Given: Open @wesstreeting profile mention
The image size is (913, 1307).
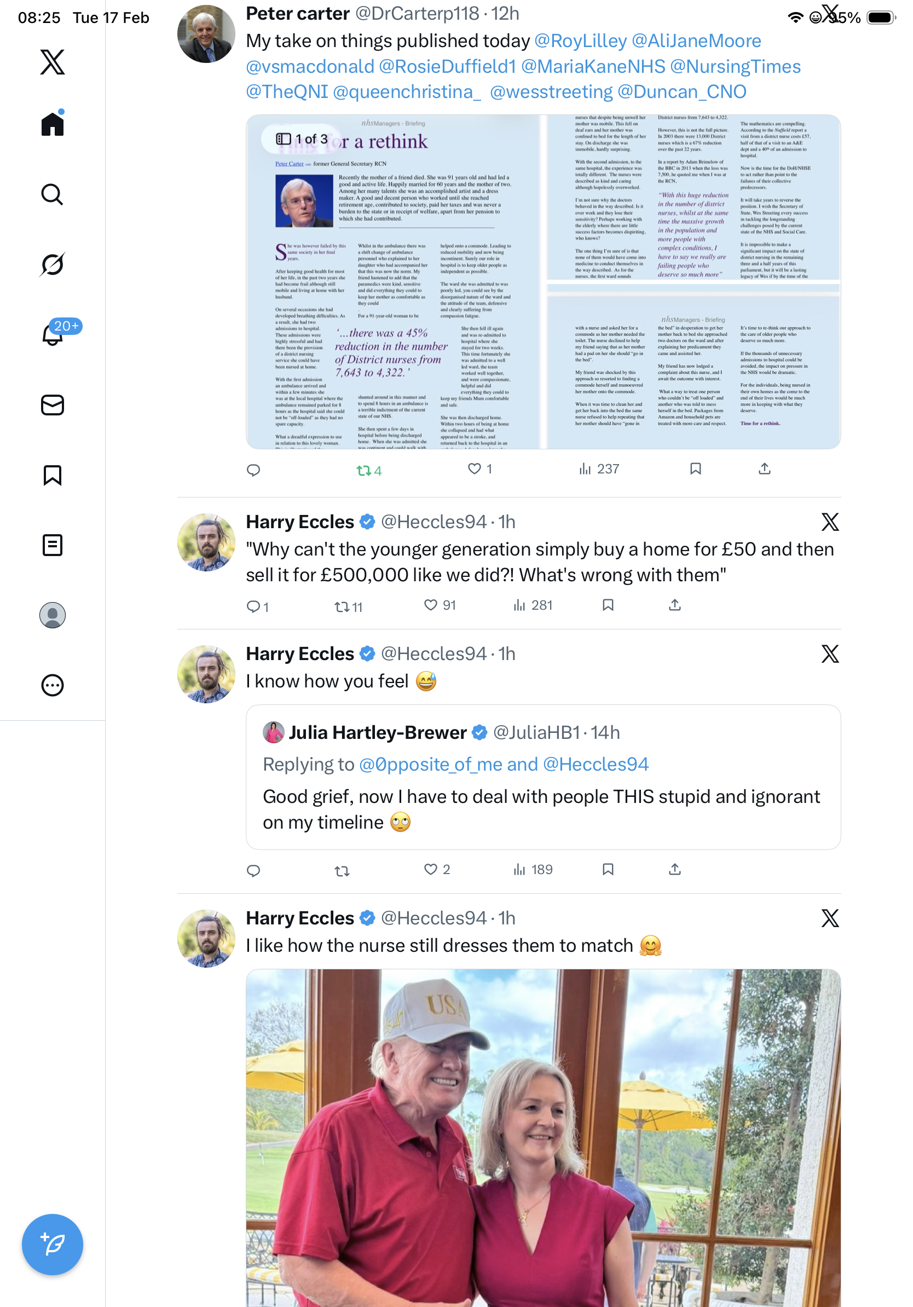Looking at the screenshot, I should [x=551, y=91].
